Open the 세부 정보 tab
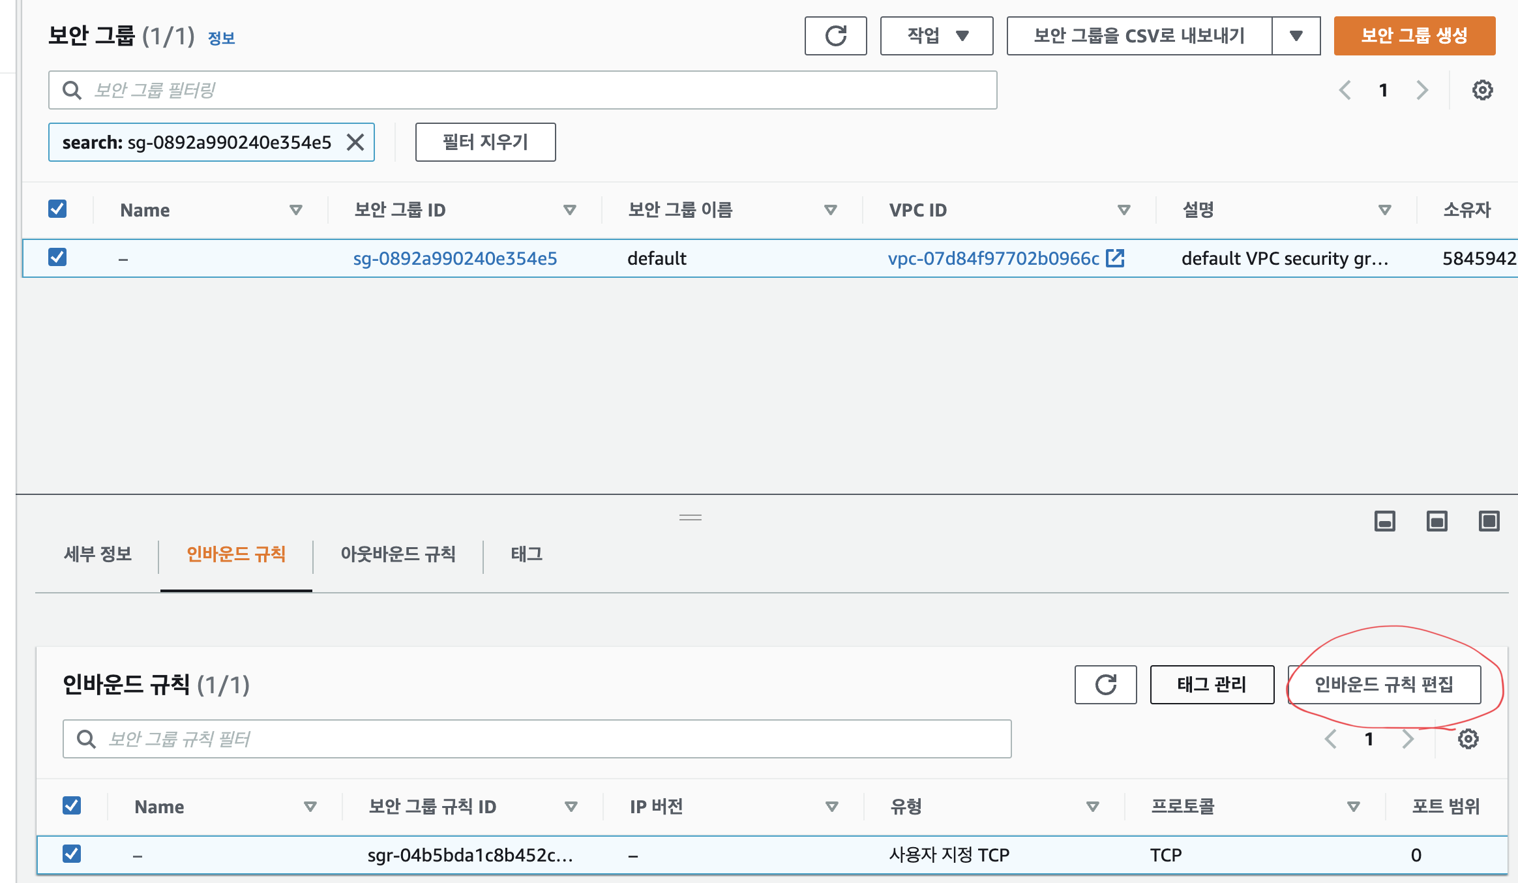Image resolution: width=1518 pixels, height=883 pixels. 98,554
